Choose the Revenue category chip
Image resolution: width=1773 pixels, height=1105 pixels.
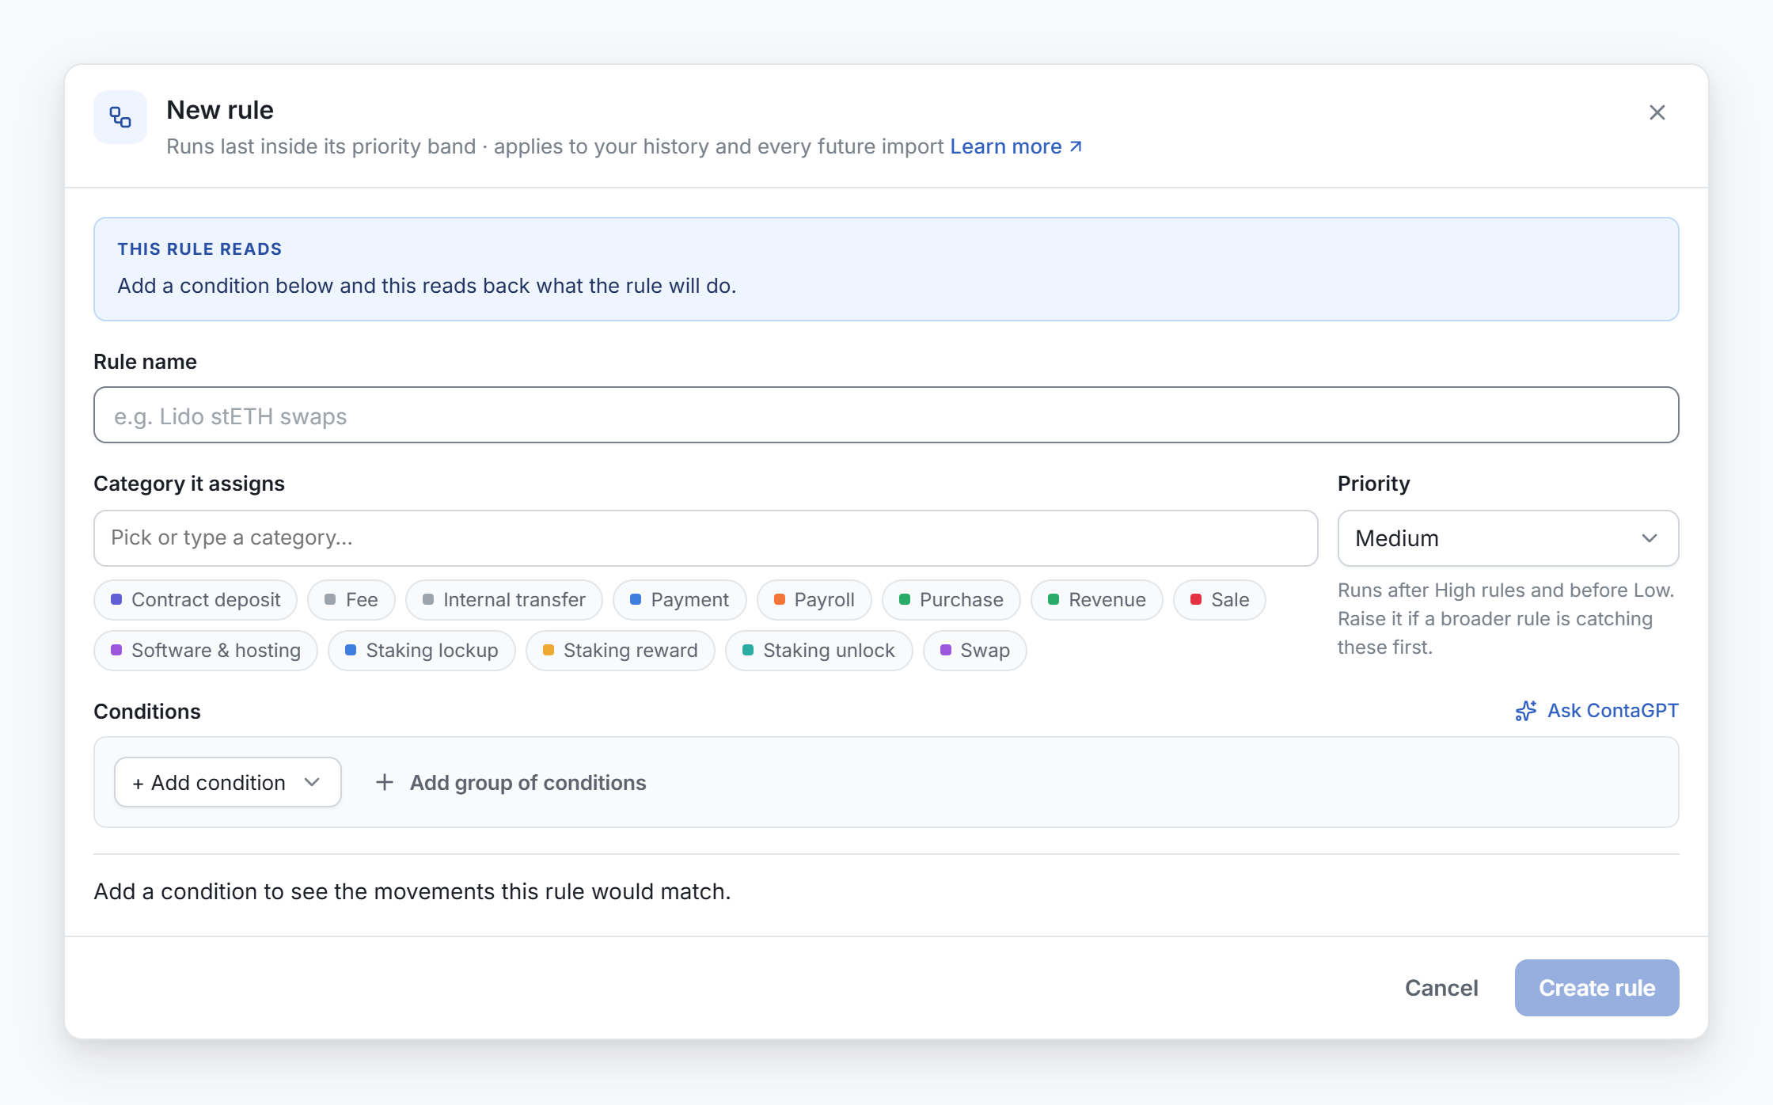(x=1097, y=600)
